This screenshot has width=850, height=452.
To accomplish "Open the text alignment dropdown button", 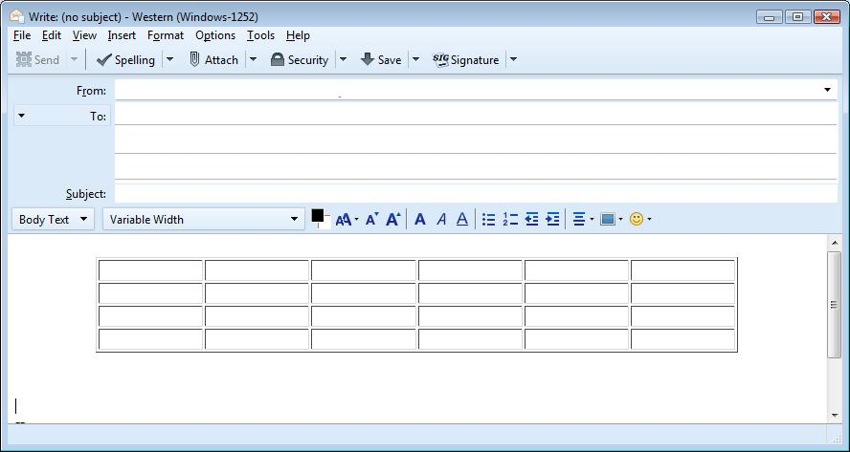I will point(583,219).
